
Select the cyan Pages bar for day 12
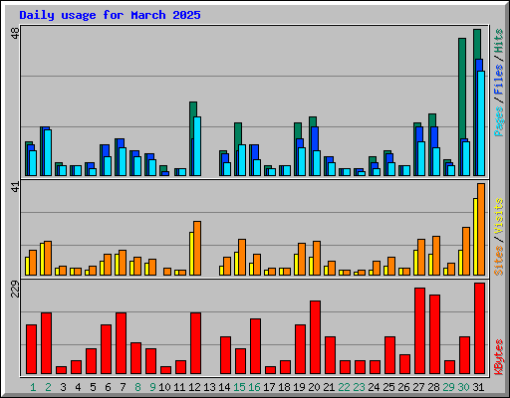(x=197, y=146)
